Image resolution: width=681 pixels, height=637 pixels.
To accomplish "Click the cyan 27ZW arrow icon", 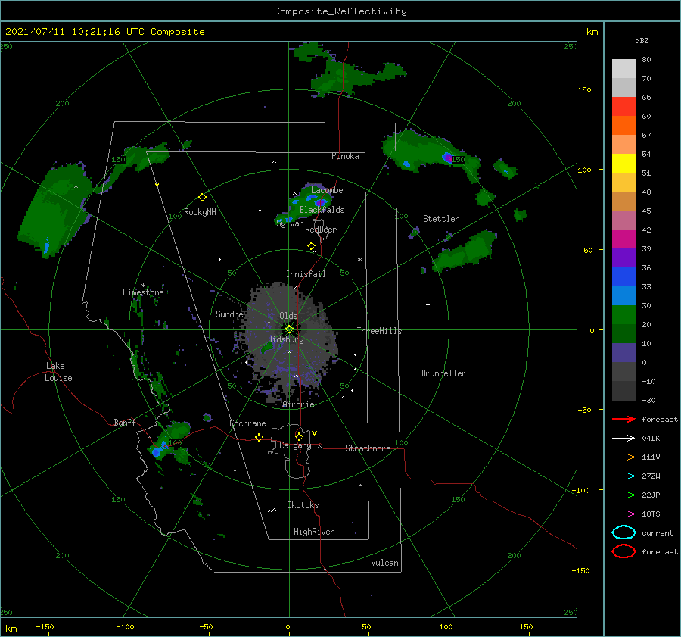I will point(623,476).
